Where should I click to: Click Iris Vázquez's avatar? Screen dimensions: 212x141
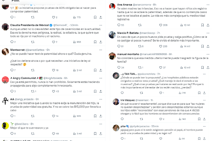click(x=116, y=102)
